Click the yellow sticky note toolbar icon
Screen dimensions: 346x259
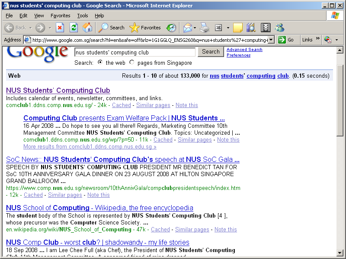point(237,28)
